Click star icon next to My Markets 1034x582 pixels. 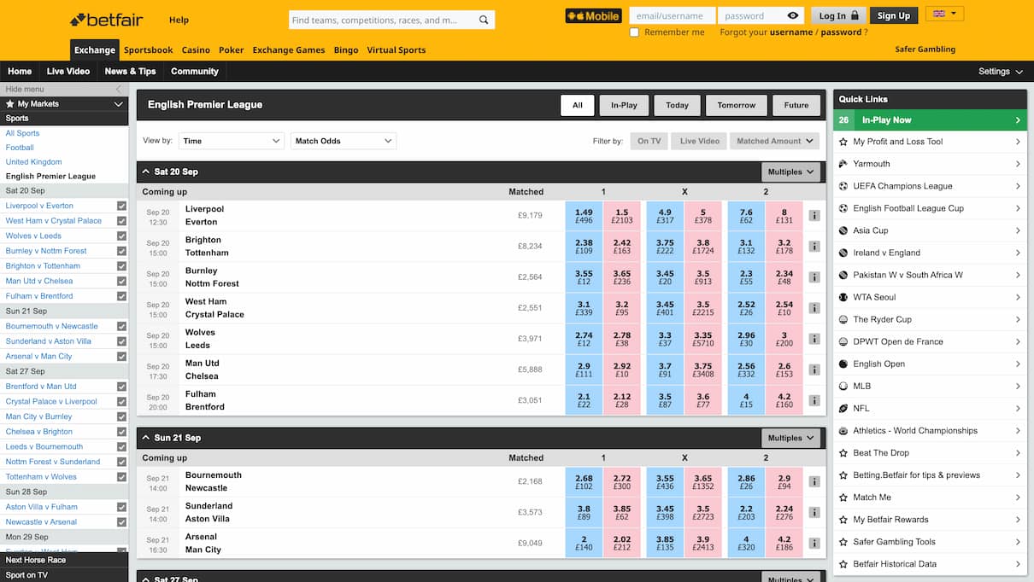click(10, 104)
